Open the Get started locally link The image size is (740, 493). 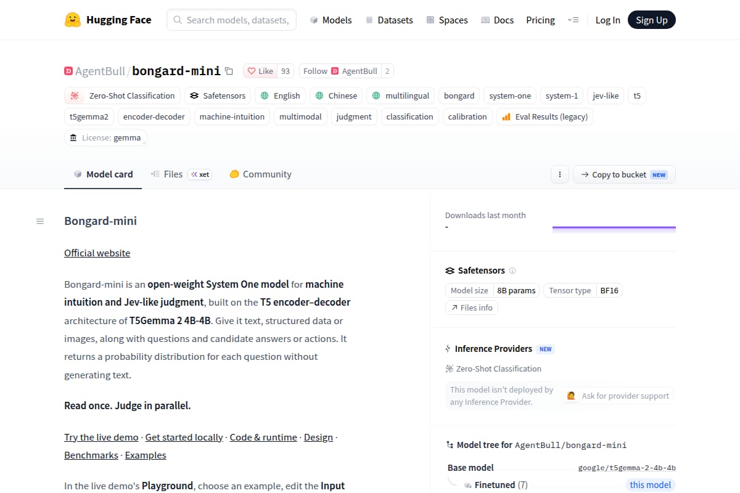pos(184,437)
